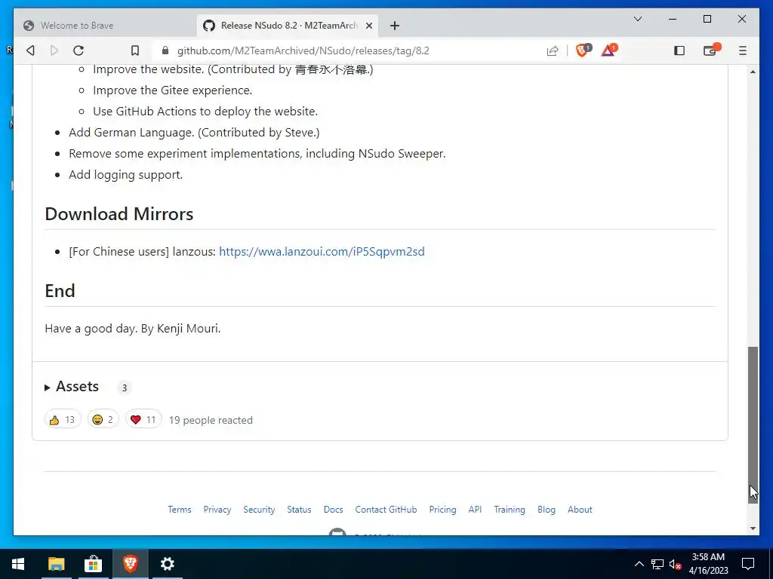Viewport: 773px width, 579px height.
Task: Click the thumbs up reaction with 13
Action: click(63, 419)
